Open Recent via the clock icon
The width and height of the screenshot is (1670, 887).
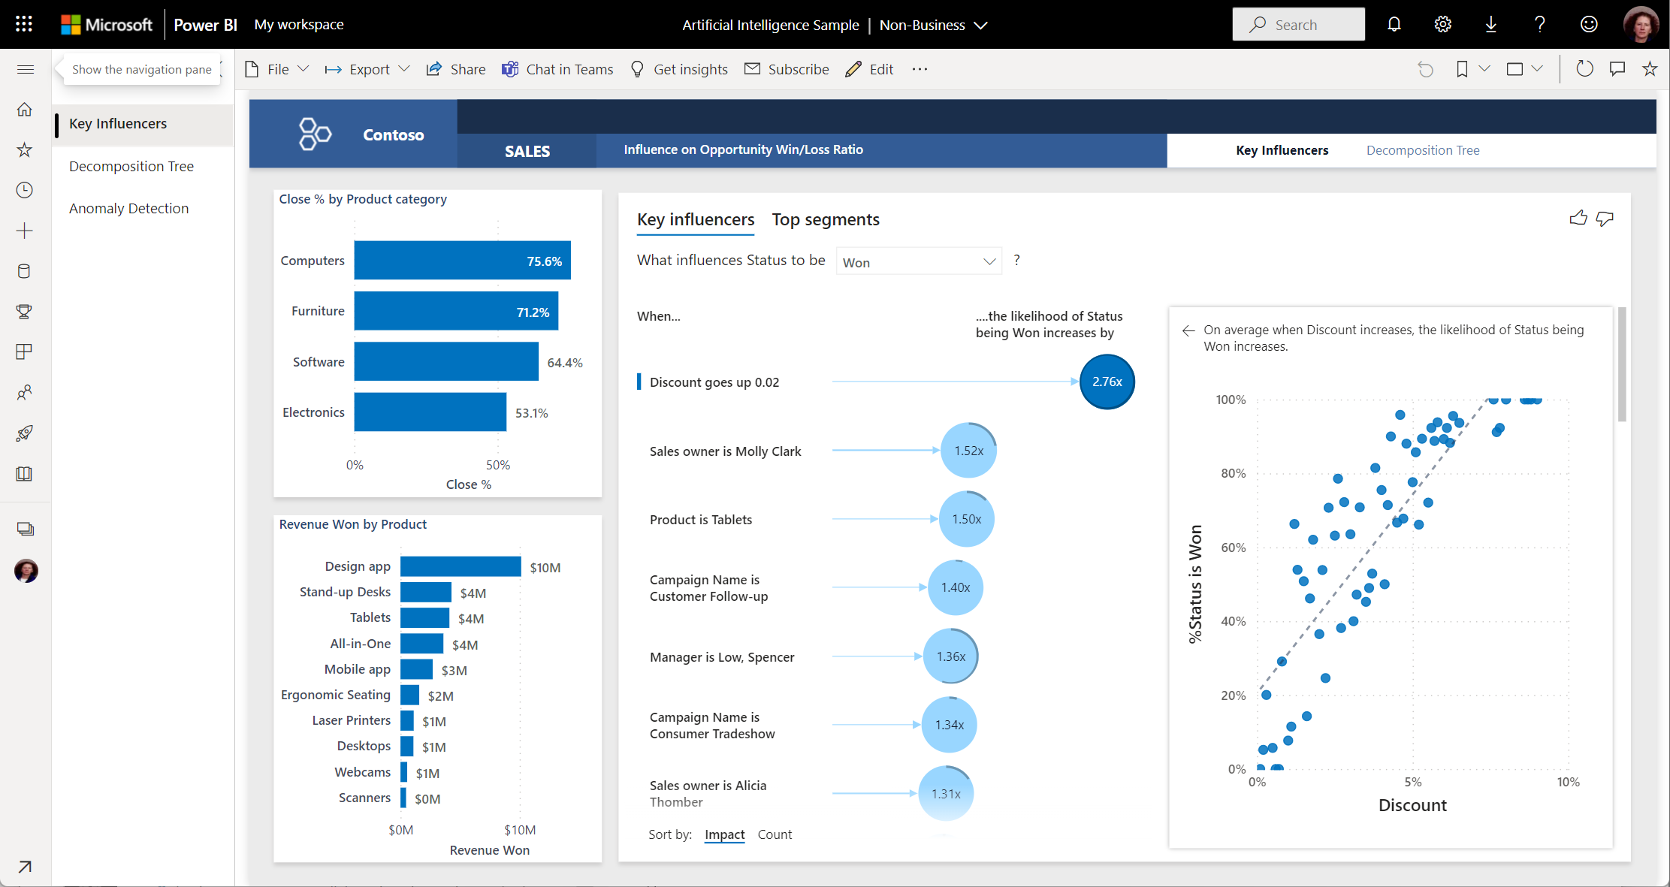(x=24, y=190)
